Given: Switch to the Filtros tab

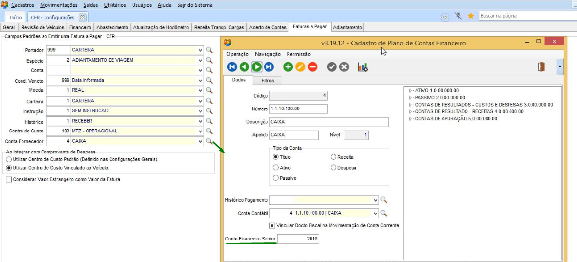Looking at the screenshot, I should (267, 80).
